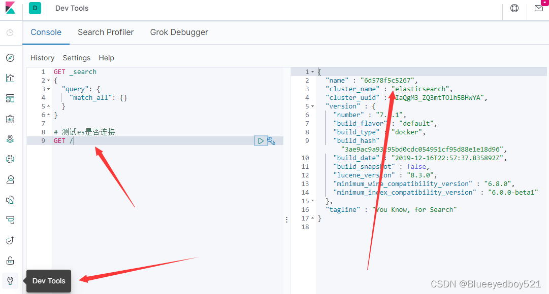This screenshot has width=549, height=294.
Task: Click the "lucene_version" 8.3.0 line
Action: (385, 175)
